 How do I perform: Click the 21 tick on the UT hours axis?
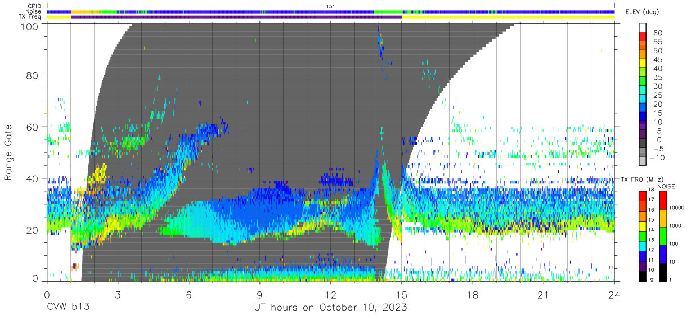tap(544, 294)
